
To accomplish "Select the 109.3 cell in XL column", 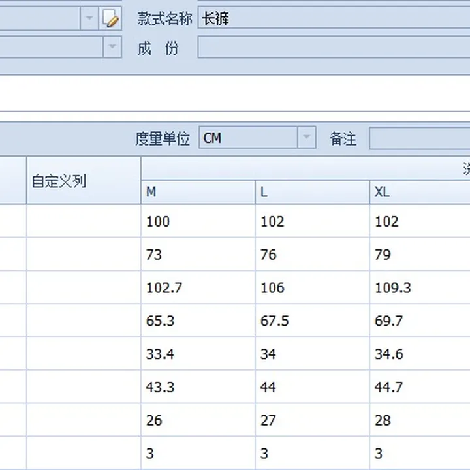I will pos(419,288).
